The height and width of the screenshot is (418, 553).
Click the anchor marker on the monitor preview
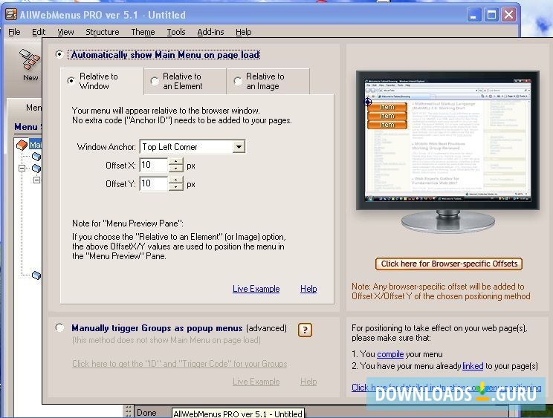click(x=368, y=102)
